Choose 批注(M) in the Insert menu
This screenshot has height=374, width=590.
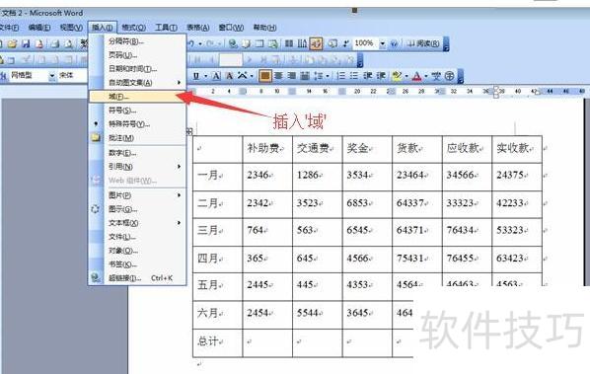[x=138, y=138]
